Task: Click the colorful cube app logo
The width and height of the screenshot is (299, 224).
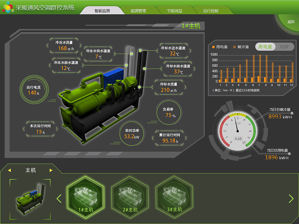Action: [x=8, y=7]
